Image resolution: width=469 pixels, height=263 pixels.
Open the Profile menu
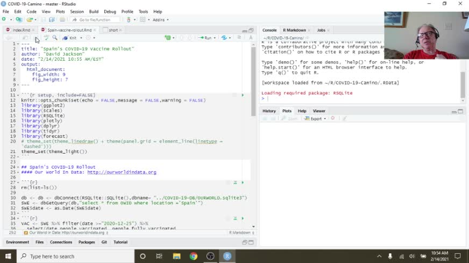pyautogui.click(x=127, y=12)
